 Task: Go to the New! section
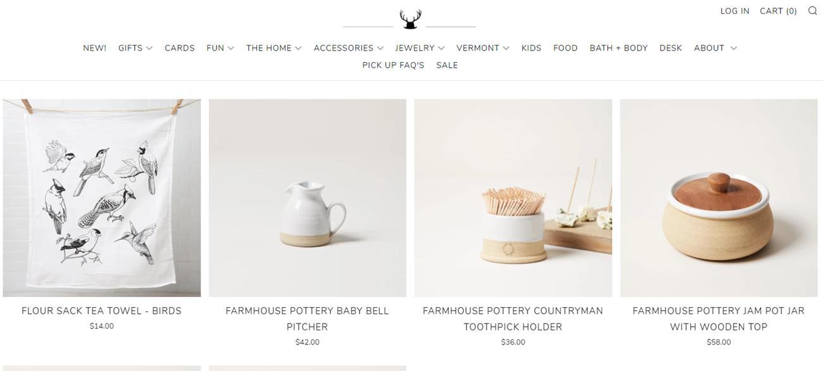click(x=95, y=48)
